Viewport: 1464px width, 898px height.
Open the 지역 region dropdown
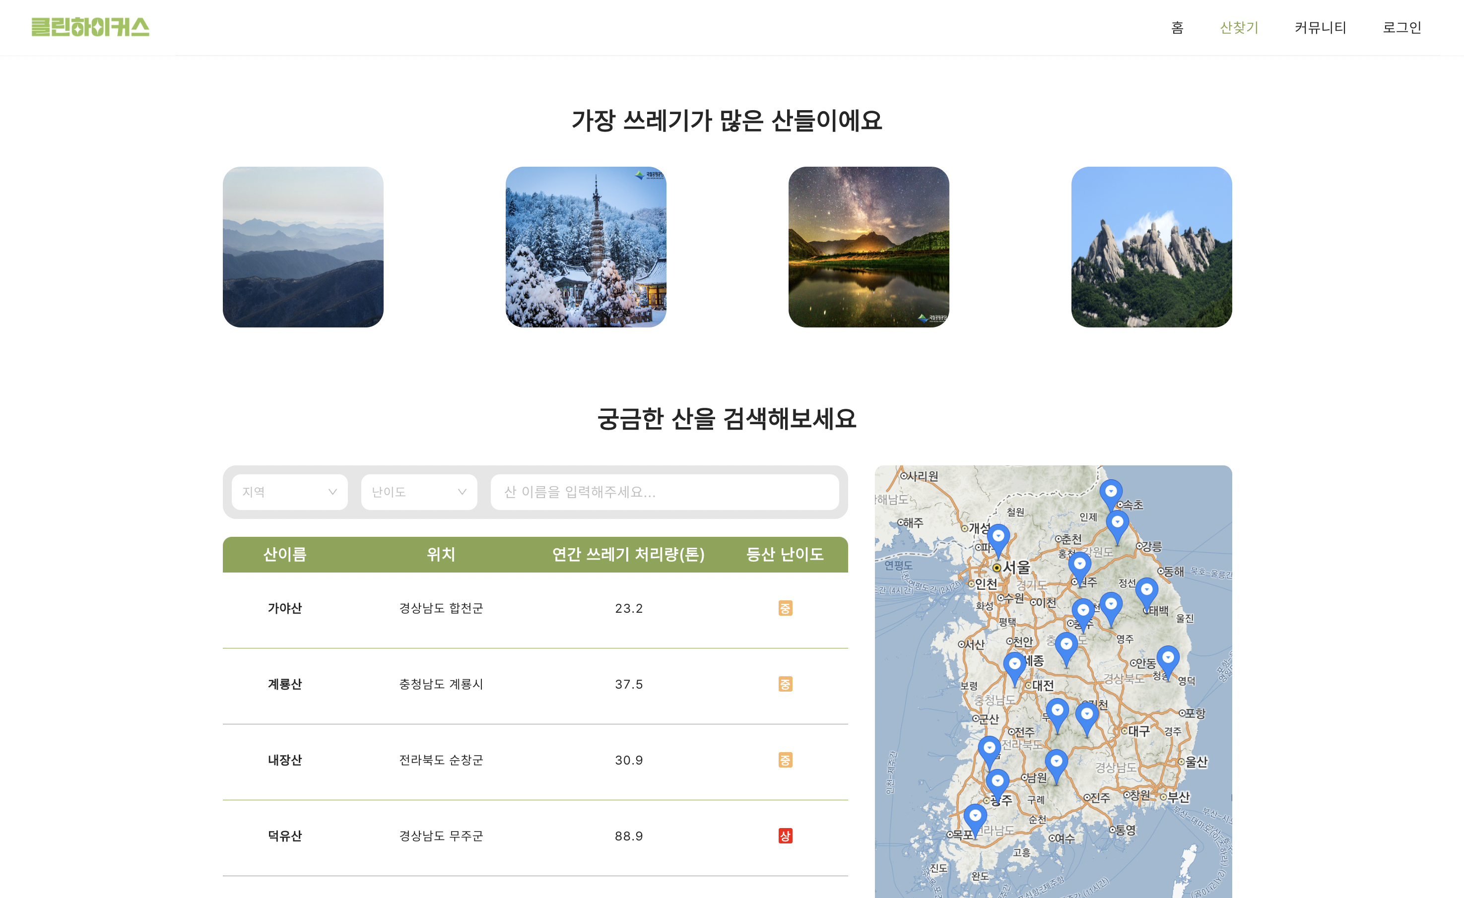pyautogui.click(x=289, y=492)
